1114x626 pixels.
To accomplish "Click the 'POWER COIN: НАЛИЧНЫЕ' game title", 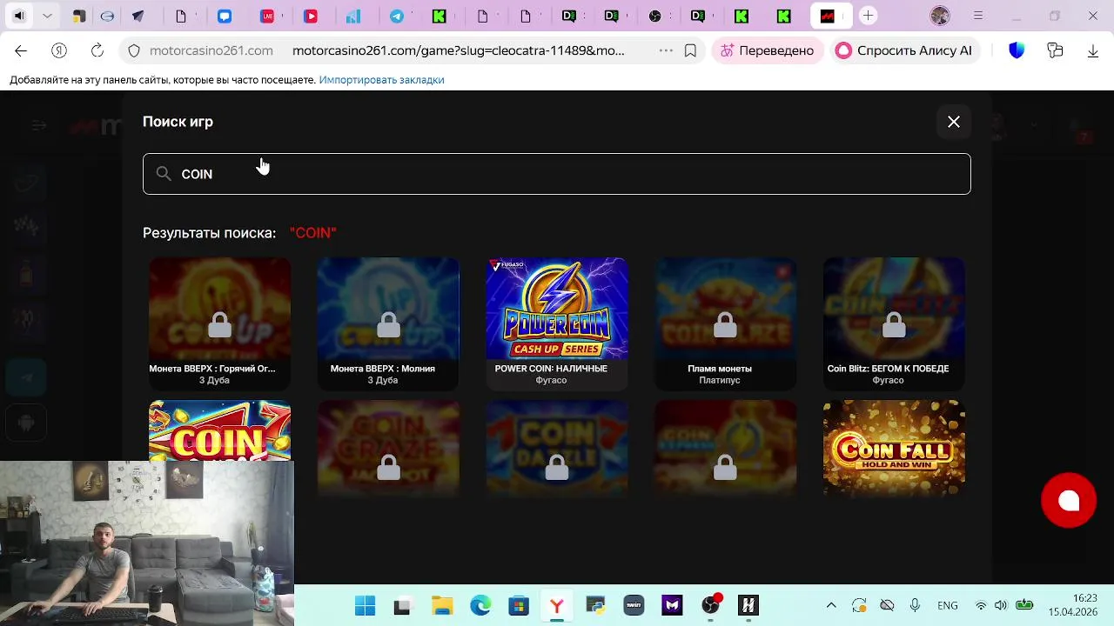I will tap(551, 369).
